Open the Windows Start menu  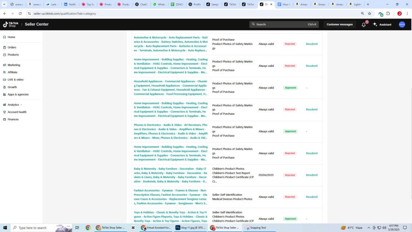pyautogui.click(x=5, y=228)
